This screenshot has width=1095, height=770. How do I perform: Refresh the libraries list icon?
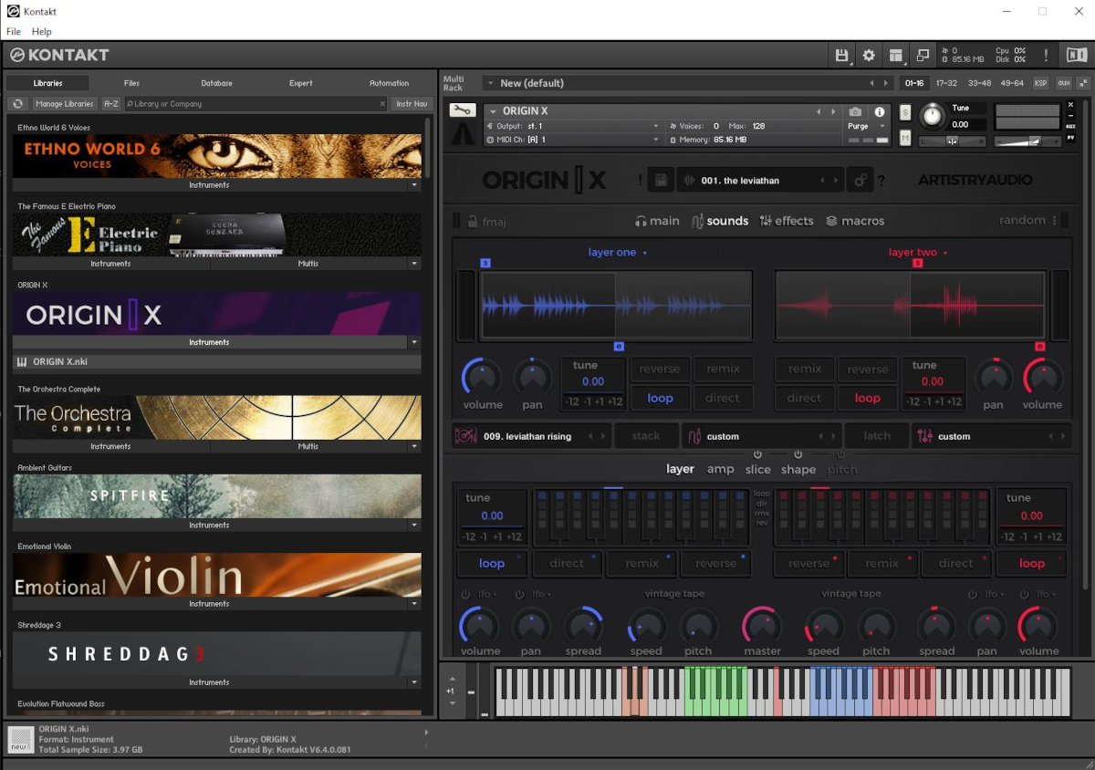point(17,104)
